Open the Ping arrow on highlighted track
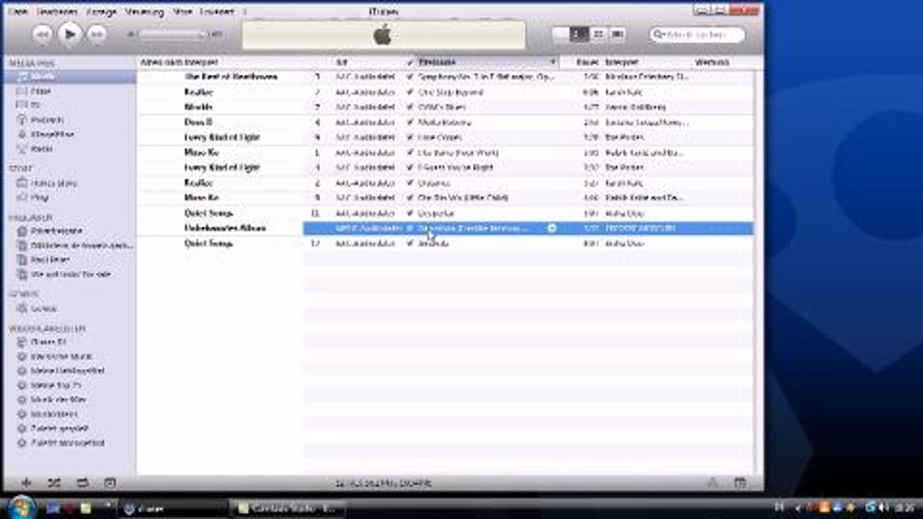Screen dimensions: 923x519 pyautogui.click(x=552, y=228)
